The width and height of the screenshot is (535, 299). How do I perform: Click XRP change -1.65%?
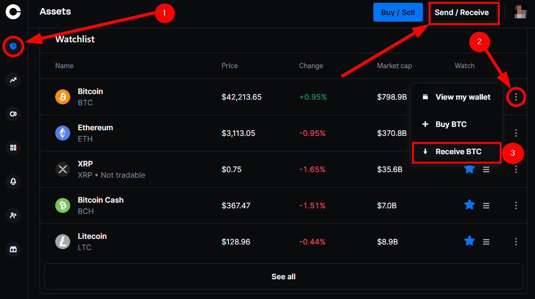tap(312, 169)
